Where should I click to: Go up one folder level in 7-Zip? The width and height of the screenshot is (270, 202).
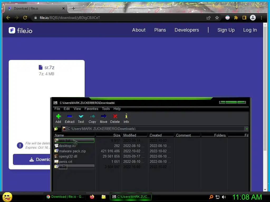[x=56, y=129]
